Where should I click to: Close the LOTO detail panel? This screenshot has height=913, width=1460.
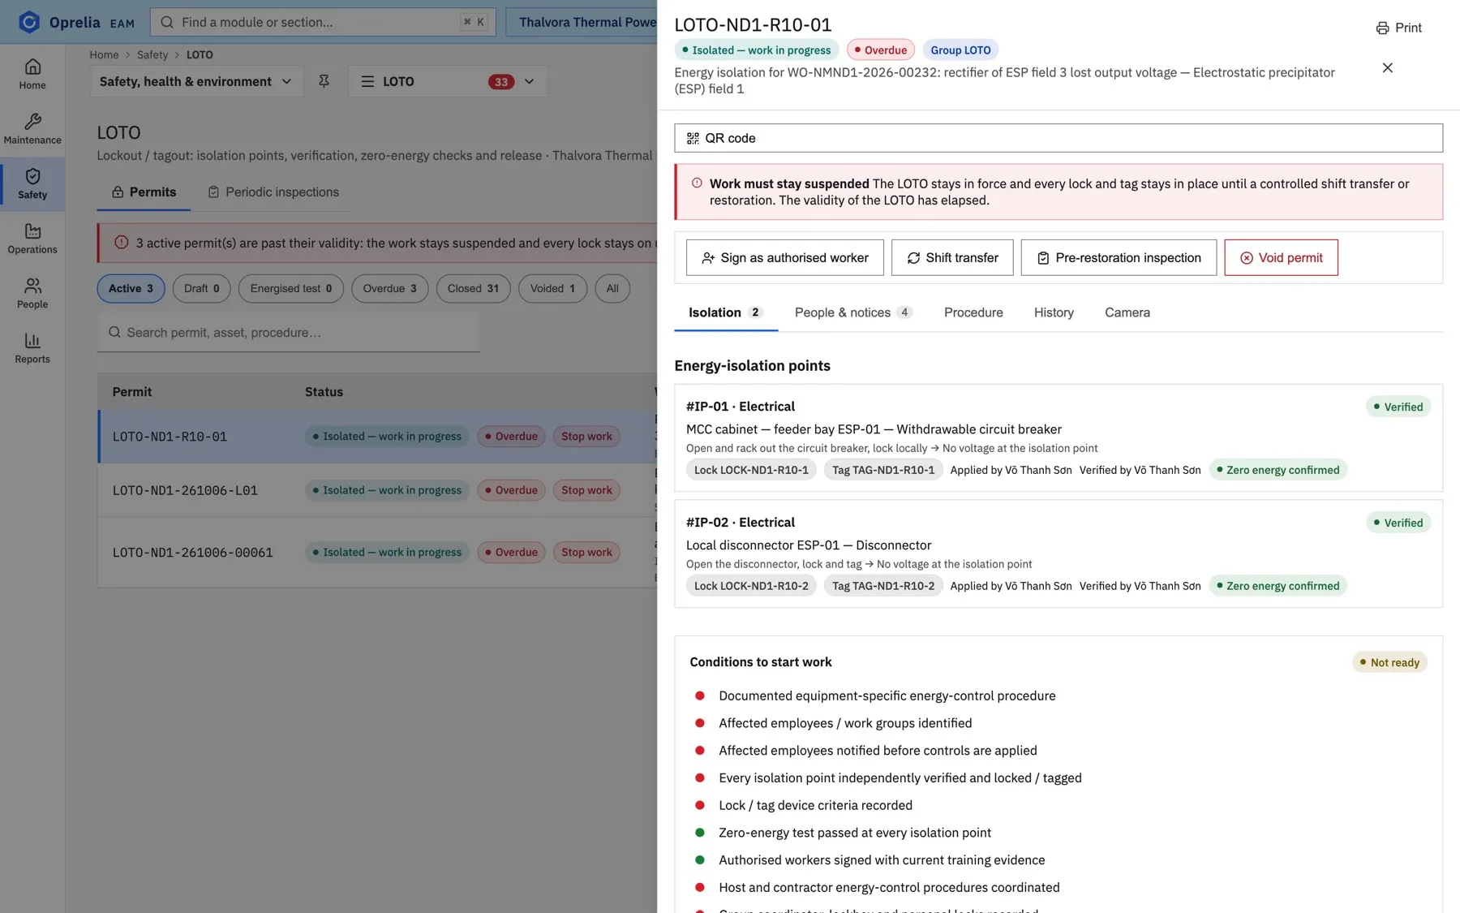point(1388,67)
